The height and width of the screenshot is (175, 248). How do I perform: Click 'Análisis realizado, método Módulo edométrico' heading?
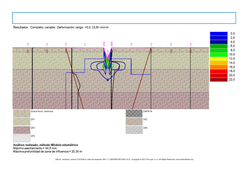46,145
